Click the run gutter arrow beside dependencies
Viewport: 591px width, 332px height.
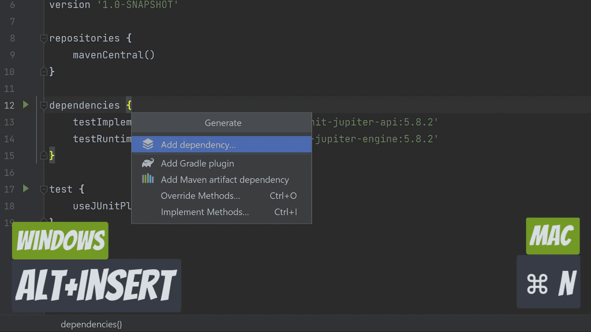tap(25, 105)
